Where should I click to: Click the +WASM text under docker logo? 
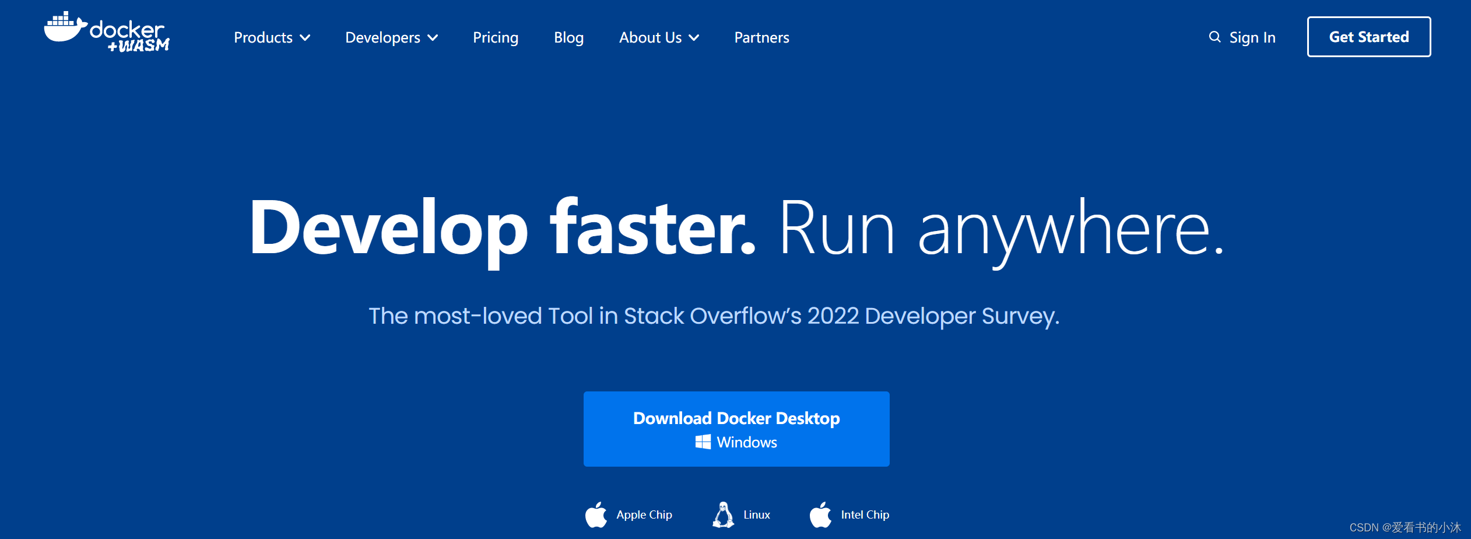tap(139, 46)
